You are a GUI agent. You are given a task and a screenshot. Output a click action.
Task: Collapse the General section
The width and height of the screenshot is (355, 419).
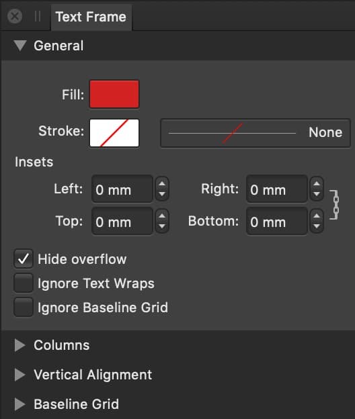point(20,46)
